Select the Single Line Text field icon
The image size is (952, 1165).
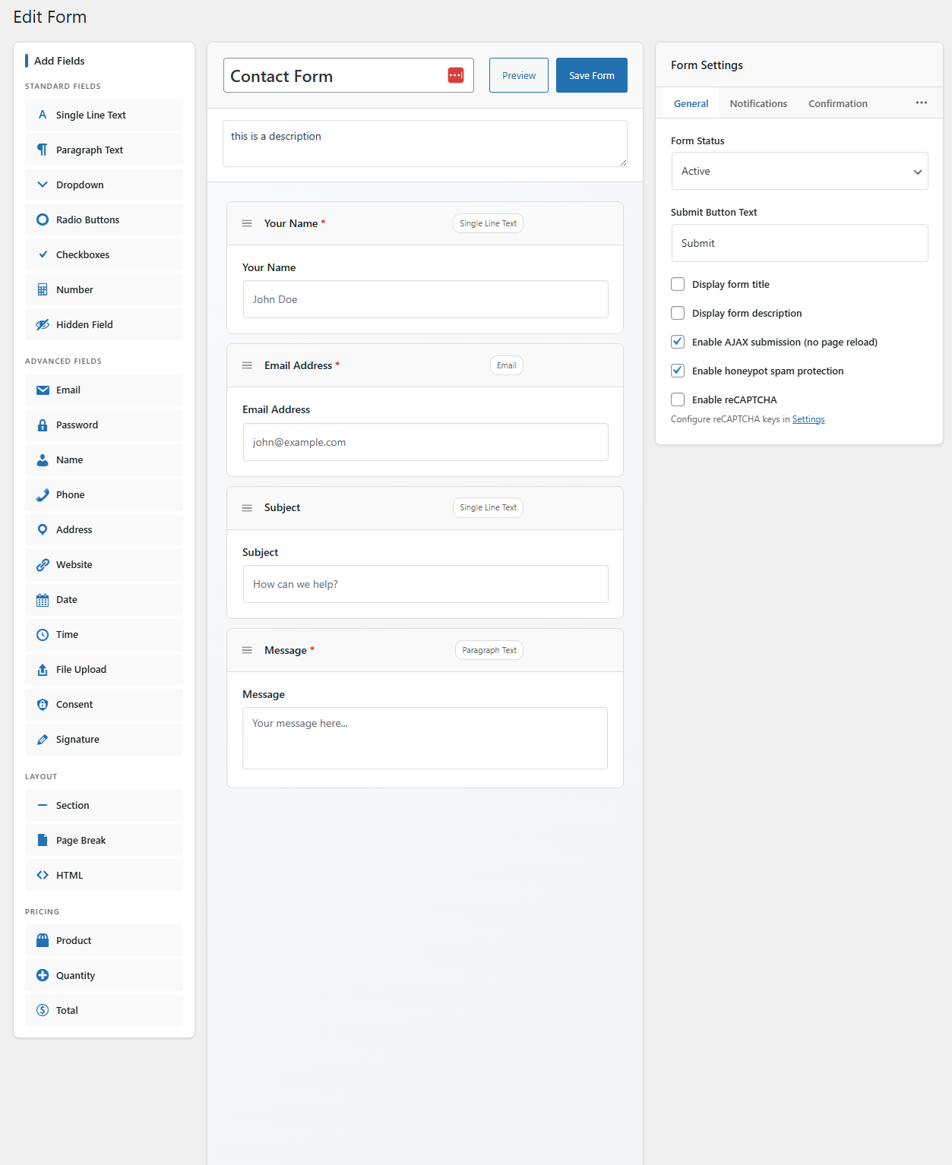[x=43, y=115]
